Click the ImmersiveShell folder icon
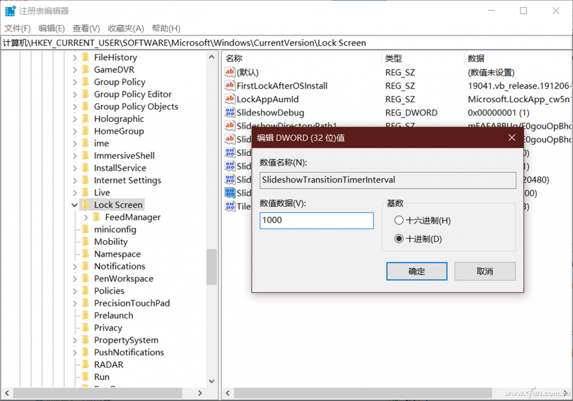This screenshot has height=401, width=573. [85, 156]
